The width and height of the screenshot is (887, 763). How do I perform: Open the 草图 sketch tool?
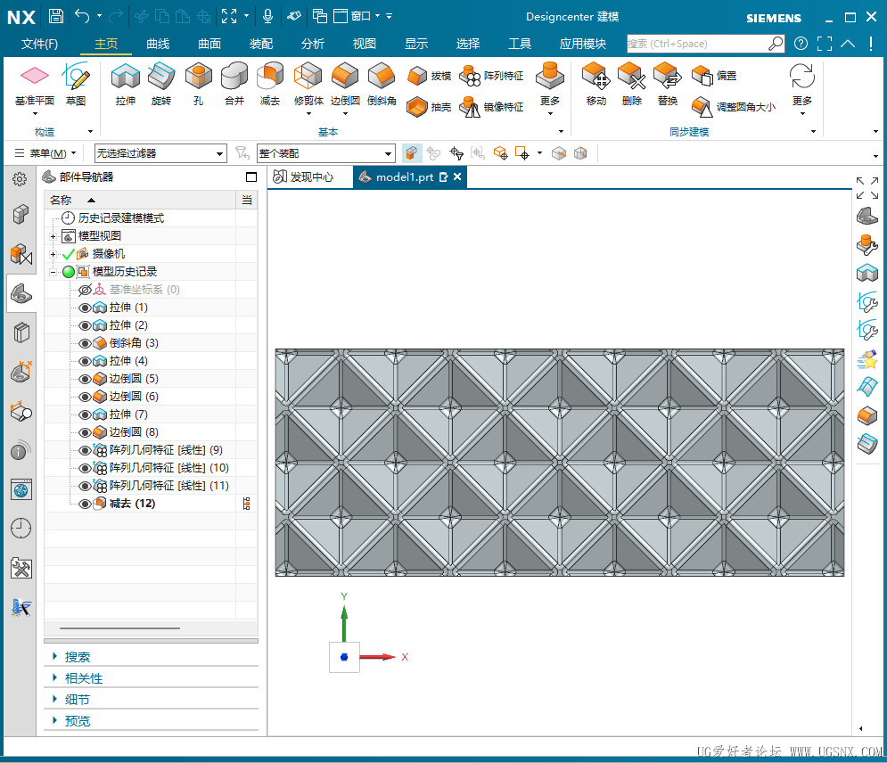coord(76,78)
